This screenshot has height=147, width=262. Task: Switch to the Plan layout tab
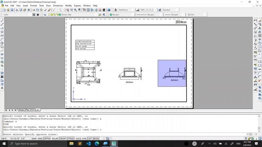coord(28,110)
